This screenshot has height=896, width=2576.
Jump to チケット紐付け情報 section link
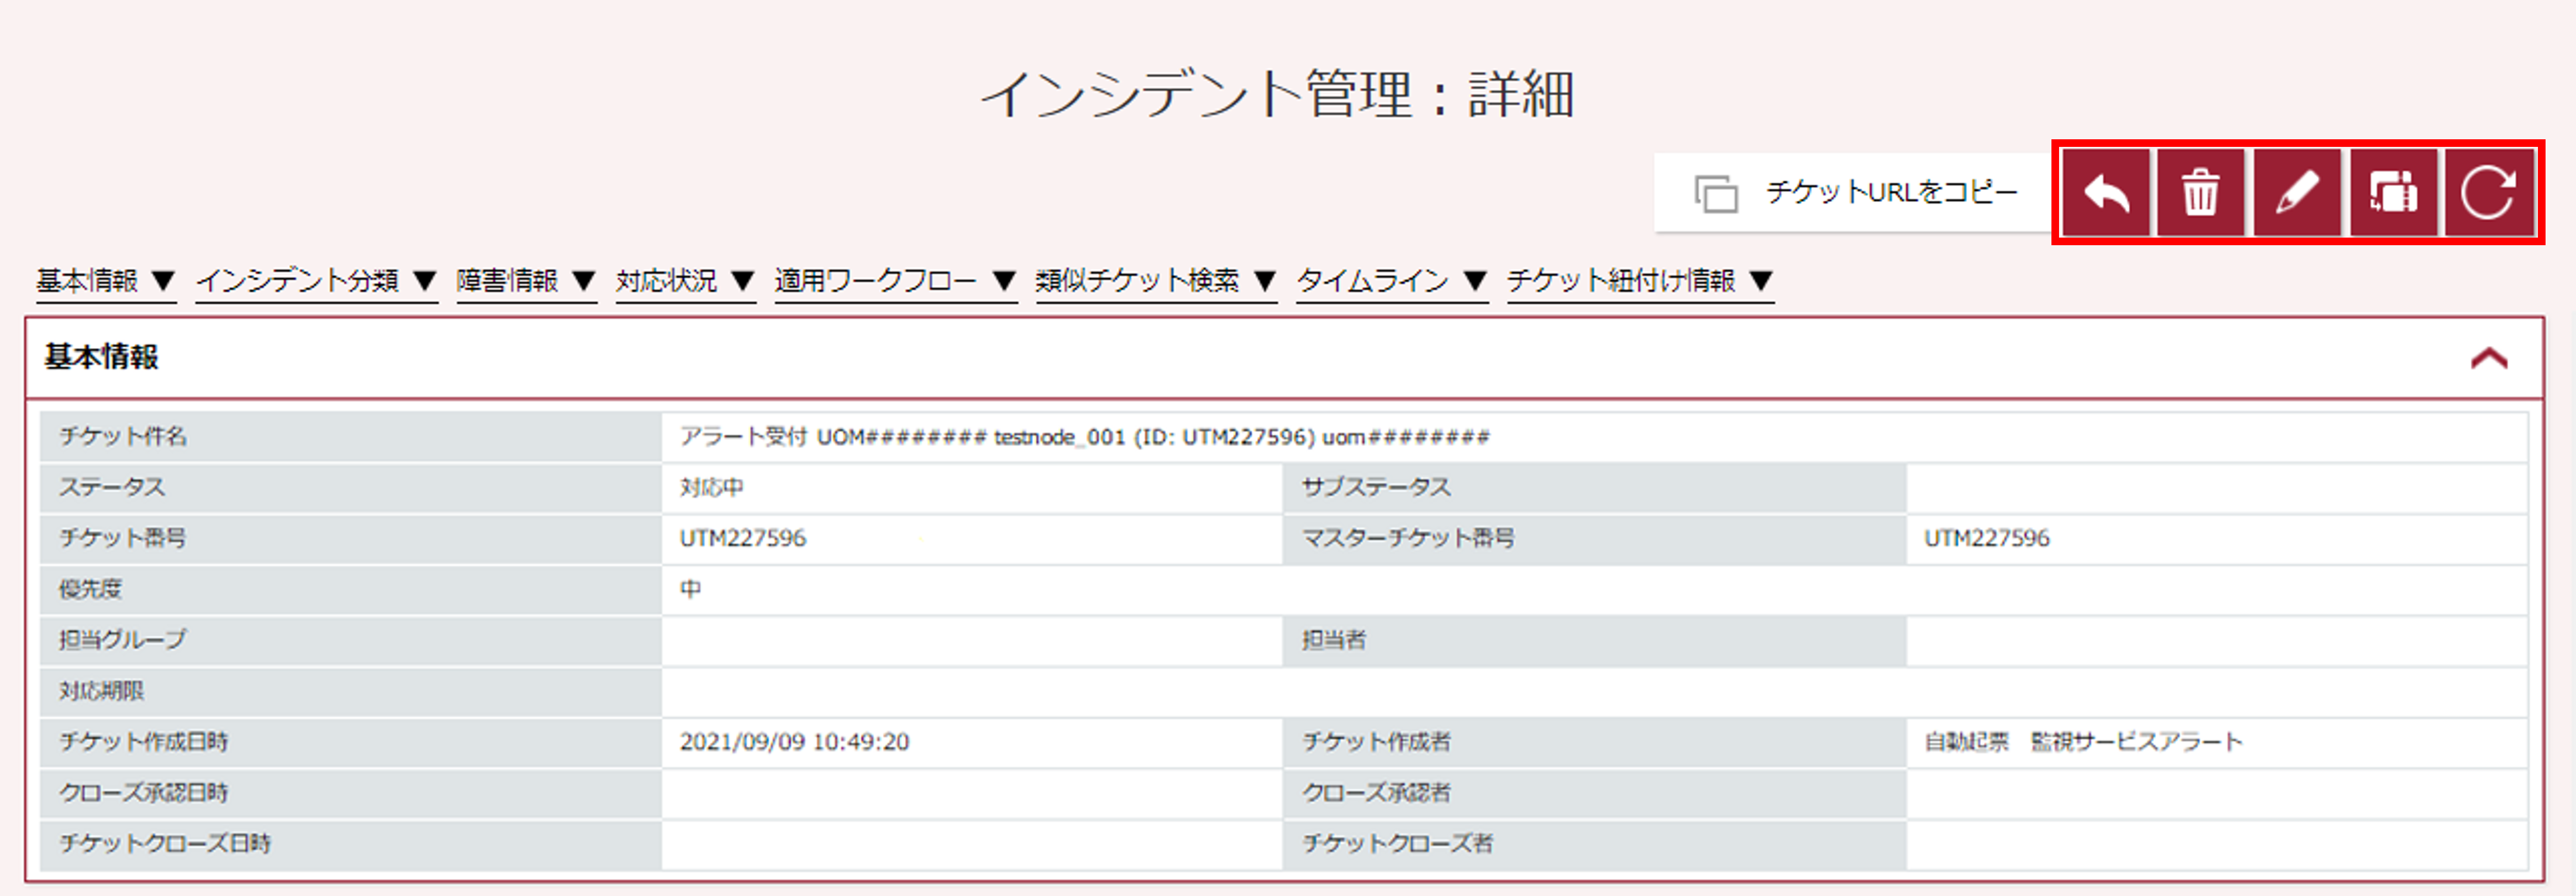click(x=1640, y=281)
